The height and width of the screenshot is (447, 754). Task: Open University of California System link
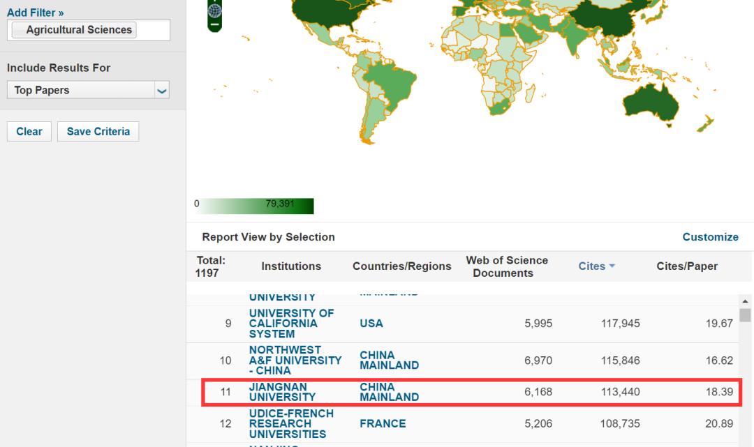coord(291,324)
